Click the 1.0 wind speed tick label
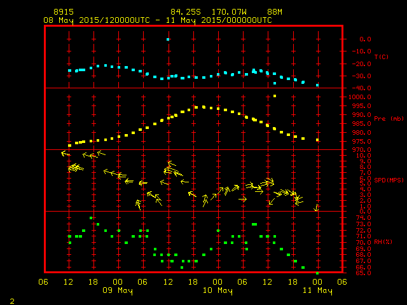 365,207
